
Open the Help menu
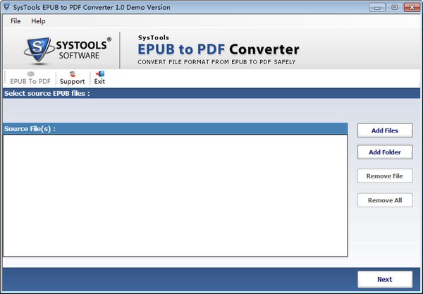(38, 21)
